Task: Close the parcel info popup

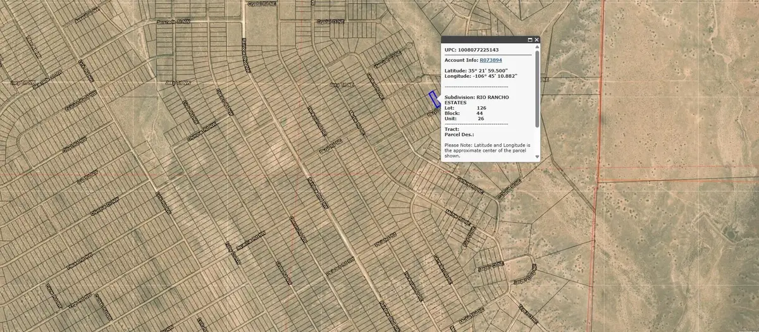Action: pyautogui.click(x=536, y=40)
